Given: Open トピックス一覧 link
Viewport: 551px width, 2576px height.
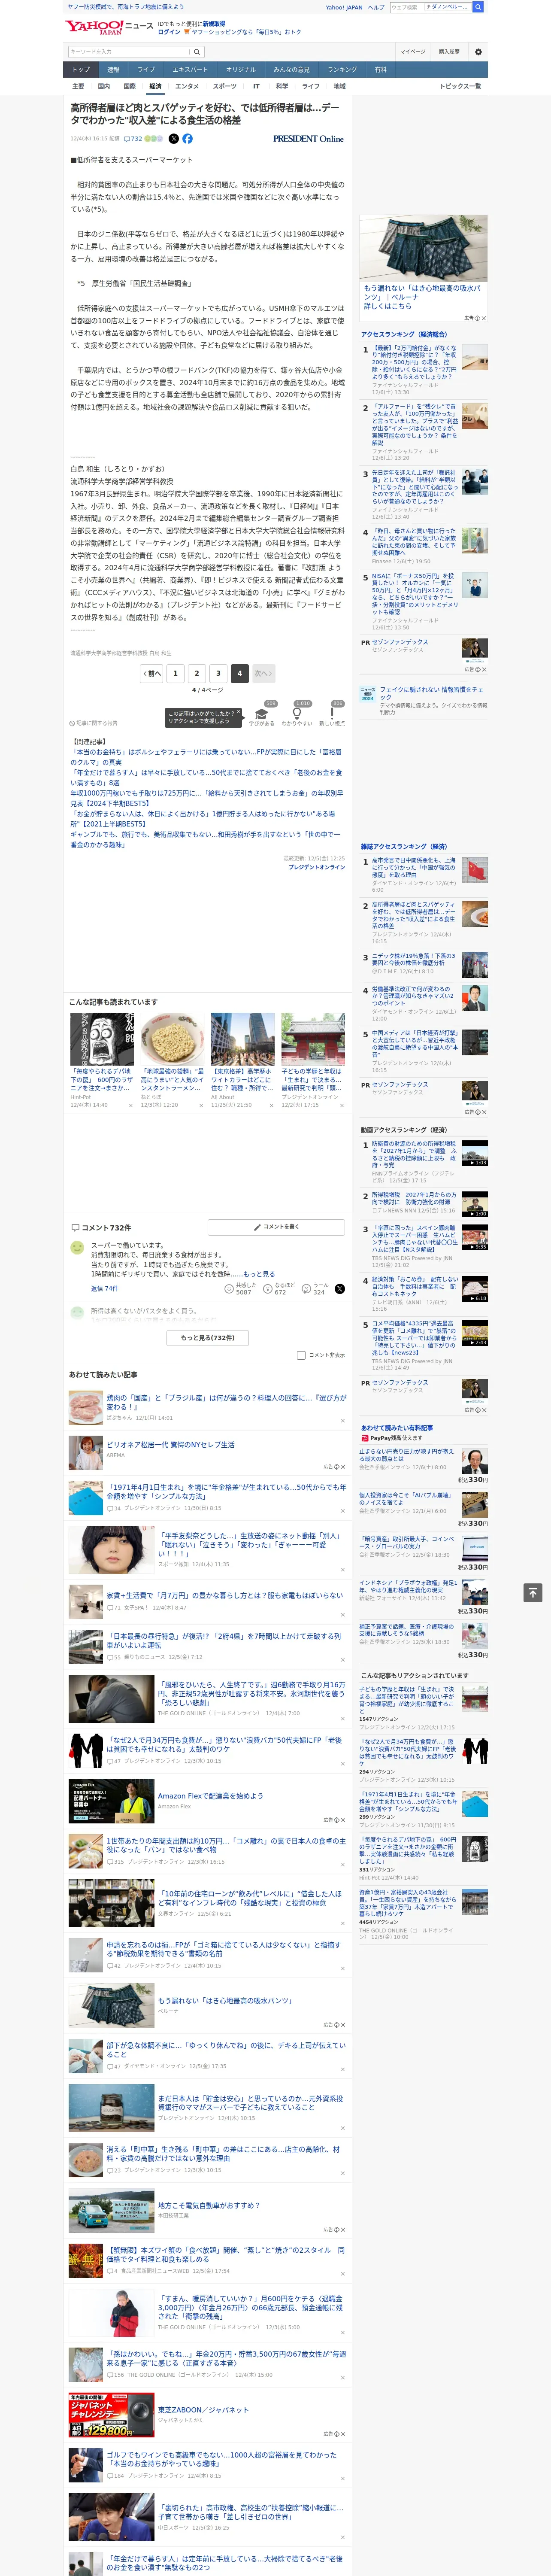Looking at the screenshot, I should (460, 87).
